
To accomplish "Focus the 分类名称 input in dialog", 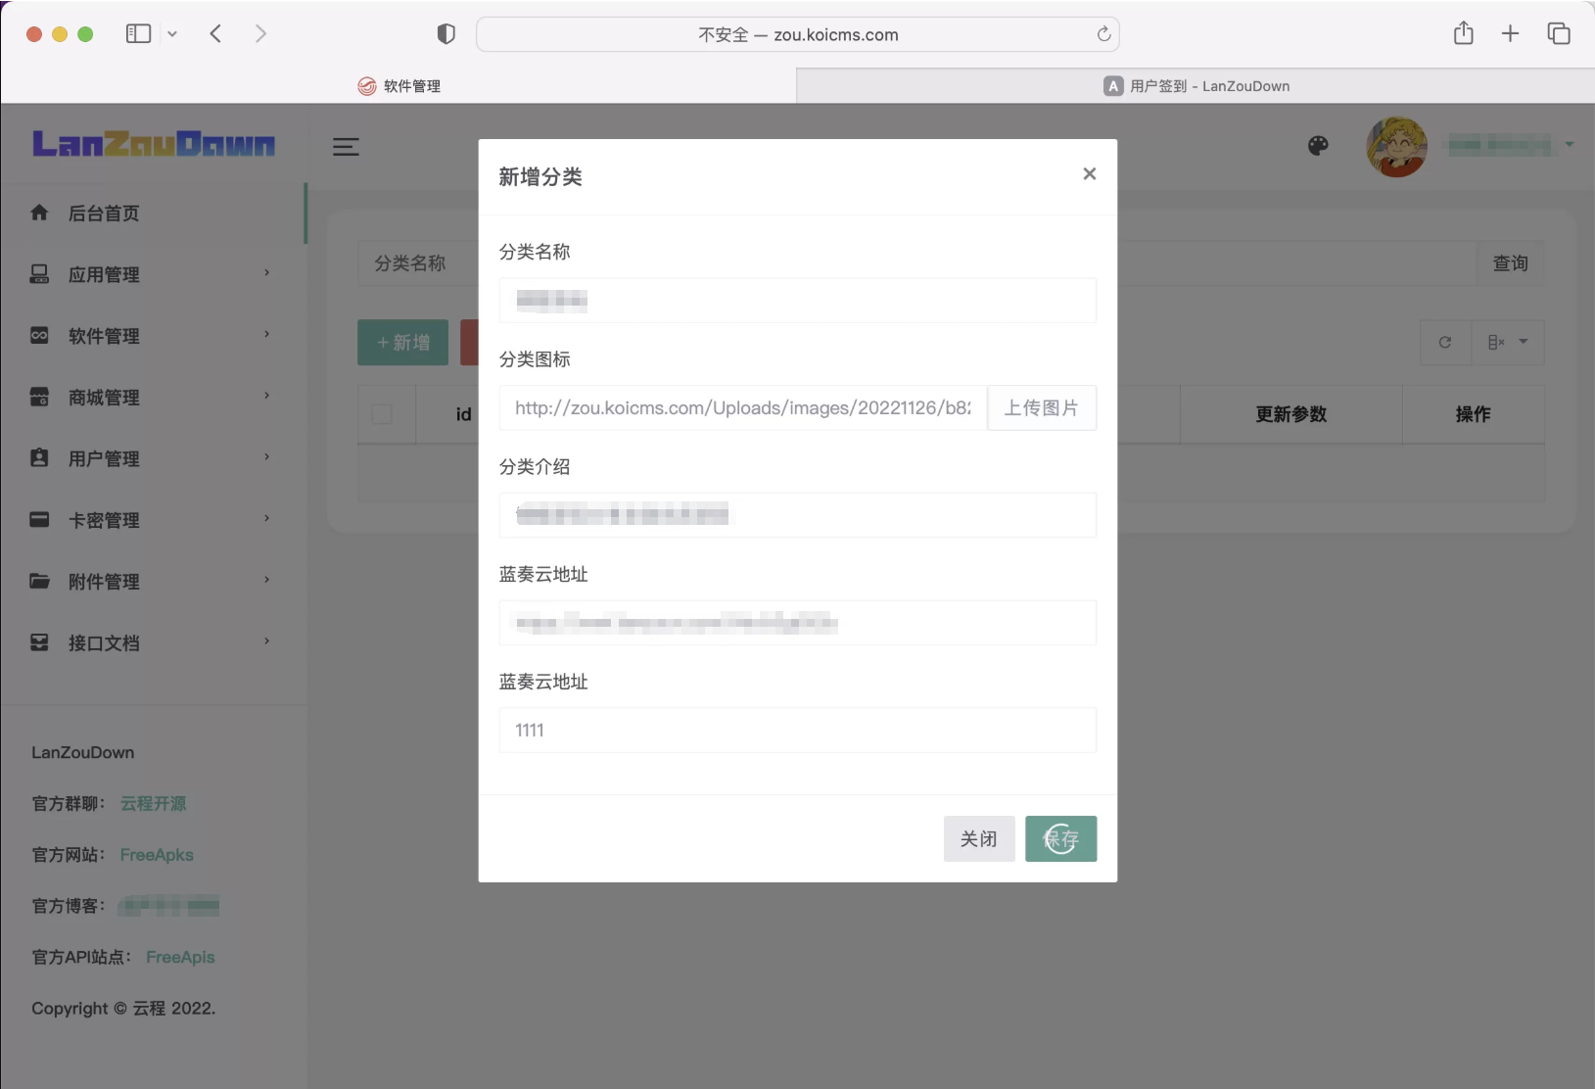I will point(797,301).
